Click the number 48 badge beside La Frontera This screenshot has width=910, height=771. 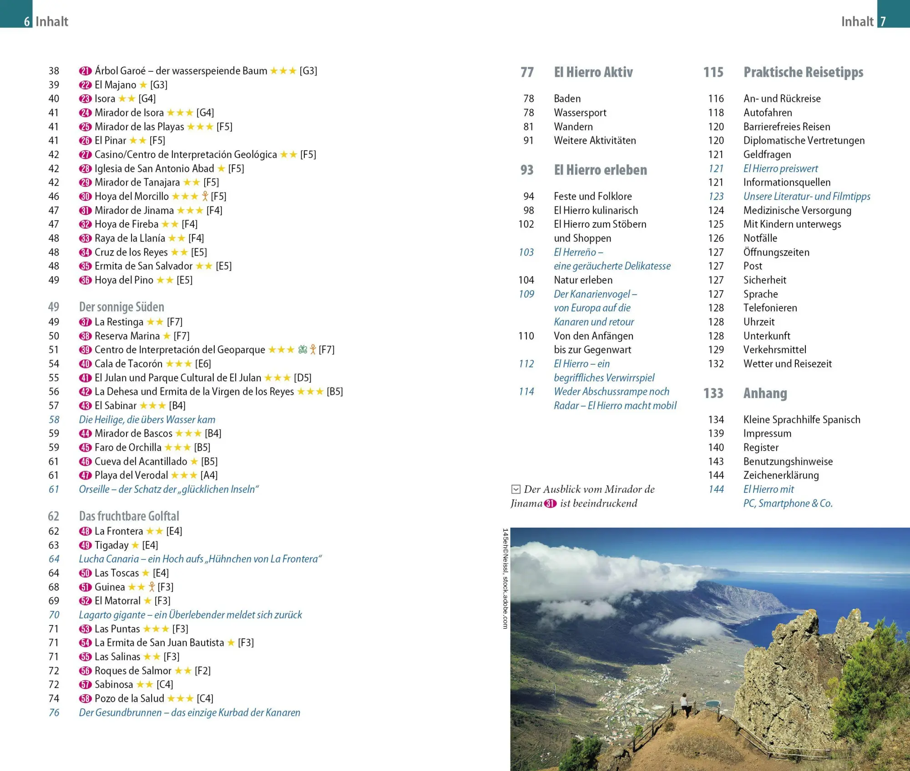pyautogui.click(x=86, y=531)
